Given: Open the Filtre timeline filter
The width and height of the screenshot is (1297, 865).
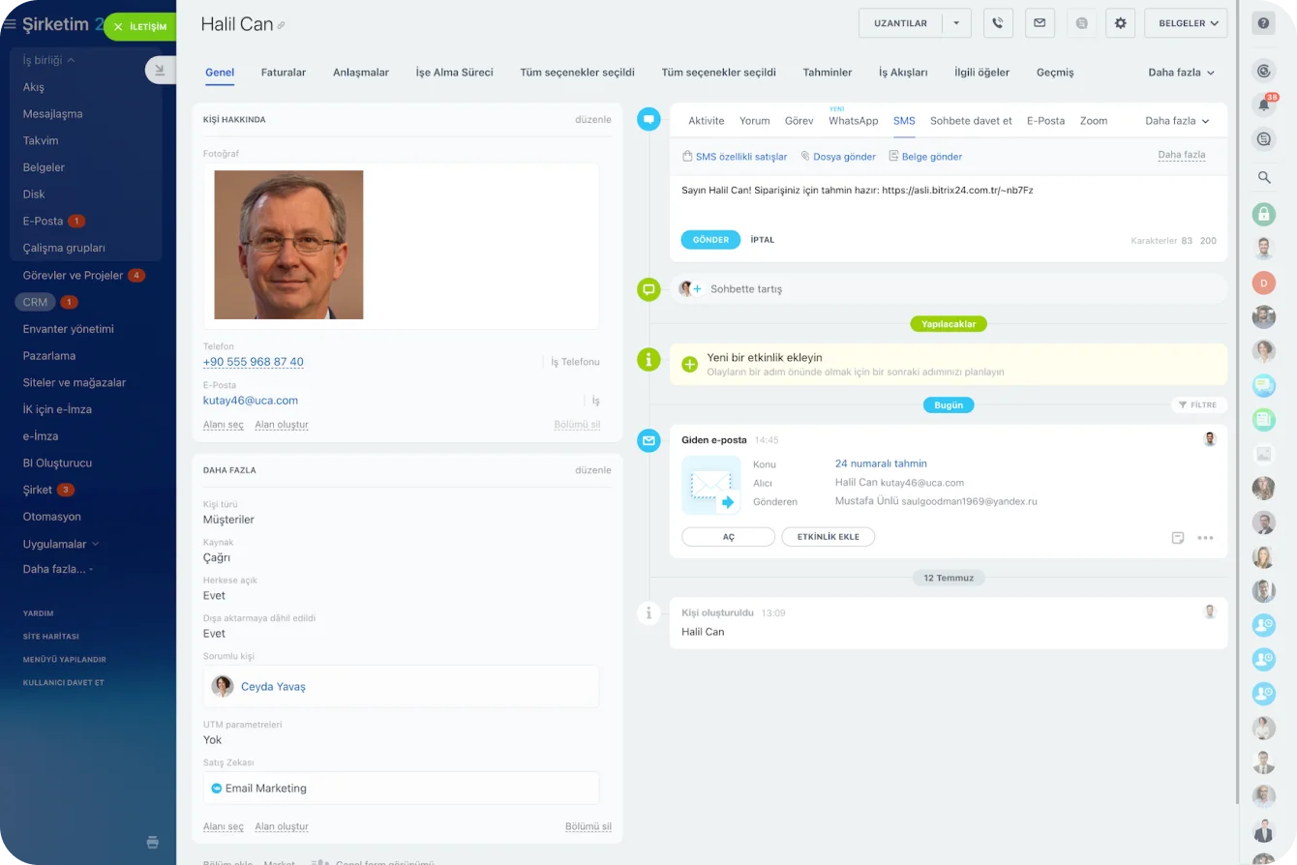Looking at the screenshot, I should pyautogui.click(x=1198, y=405).
